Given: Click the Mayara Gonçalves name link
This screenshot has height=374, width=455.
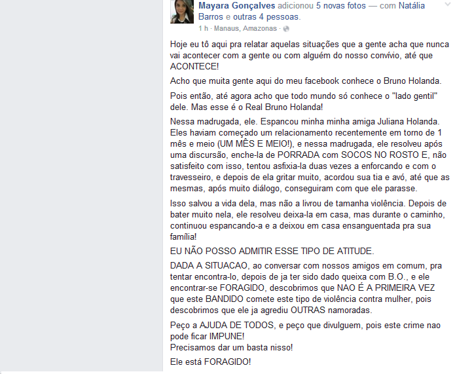Looking at the screenshot, I should (237, 5).
